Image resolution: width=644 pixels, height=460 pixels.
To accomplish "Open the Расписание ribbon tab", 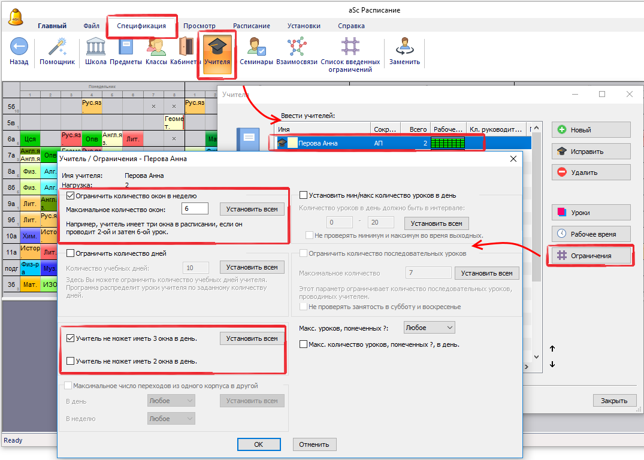I will (251, 26).
